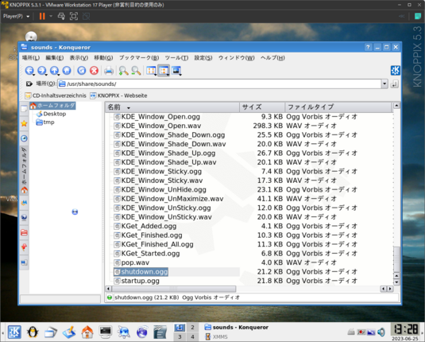Click the horizontal scrollbar thumb in file list
The image size is (425, 342).
pyautogui.click(x=173, y=289)
